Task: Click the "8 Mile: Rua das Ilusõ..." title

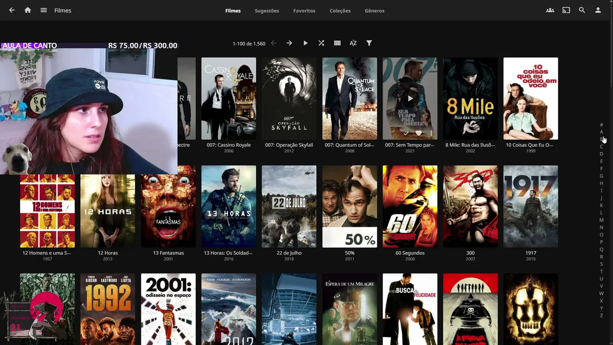Action: click(470, 145)
